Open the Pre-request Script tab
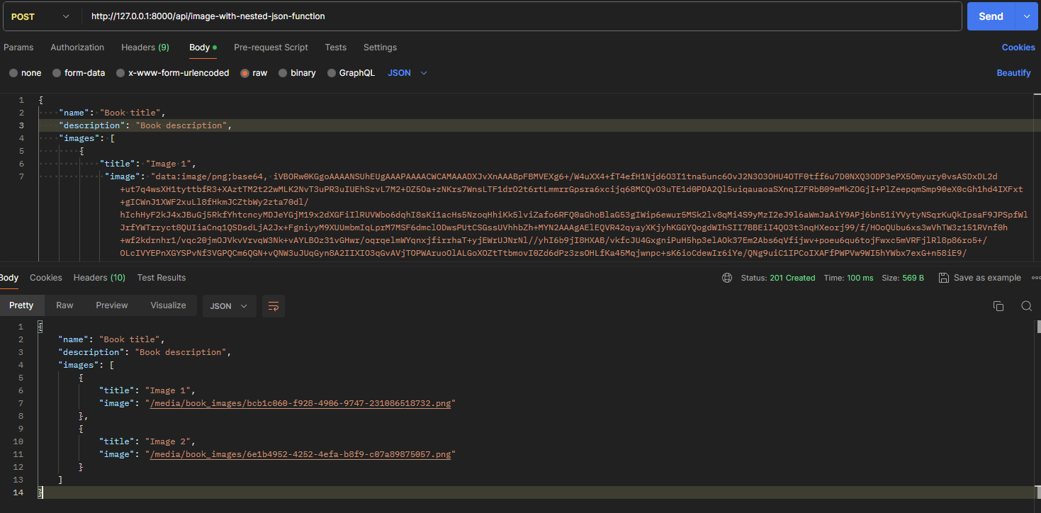The width and height of the screenshot is (1041, 513). pos(271,47)
